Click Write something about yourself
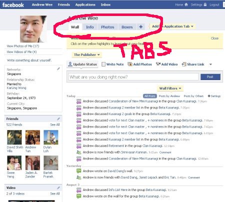Image resolution: width=225 pixels, height=202 pixels. pyautogui.click(x=29, y=60)
